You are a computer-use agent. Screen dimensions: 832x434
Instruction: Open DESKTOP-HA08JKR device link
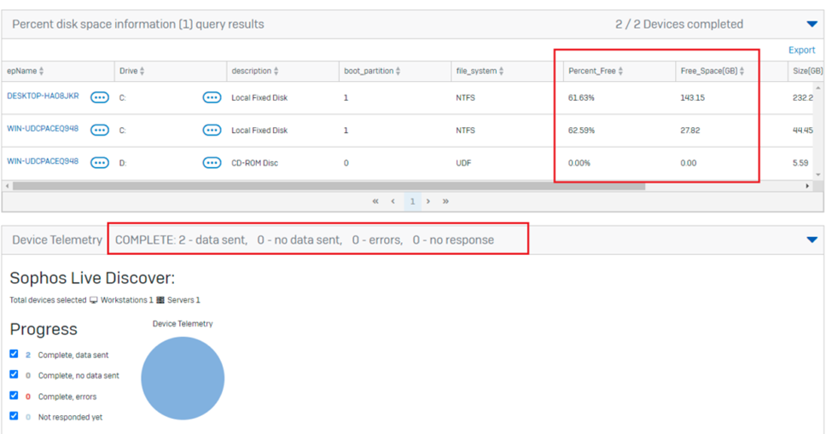pyautogui.click(x=43, y=95)
